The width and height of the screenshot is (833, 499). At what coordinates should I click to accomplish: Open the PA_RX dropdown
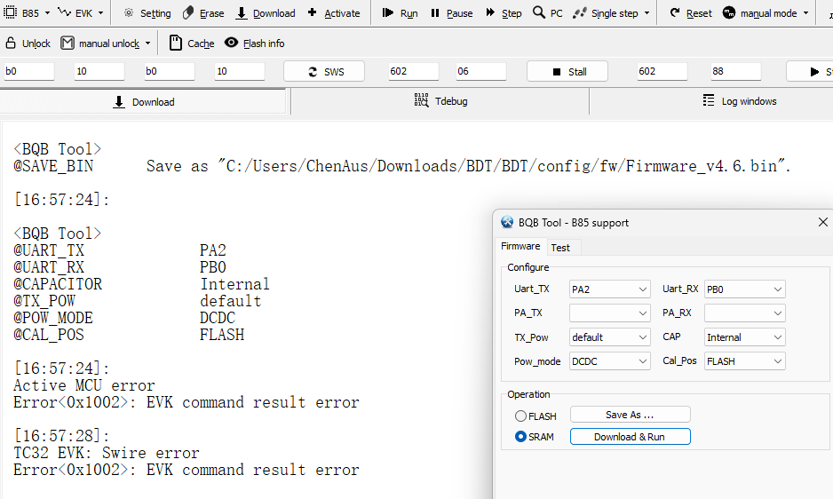(x=745, y=313)
